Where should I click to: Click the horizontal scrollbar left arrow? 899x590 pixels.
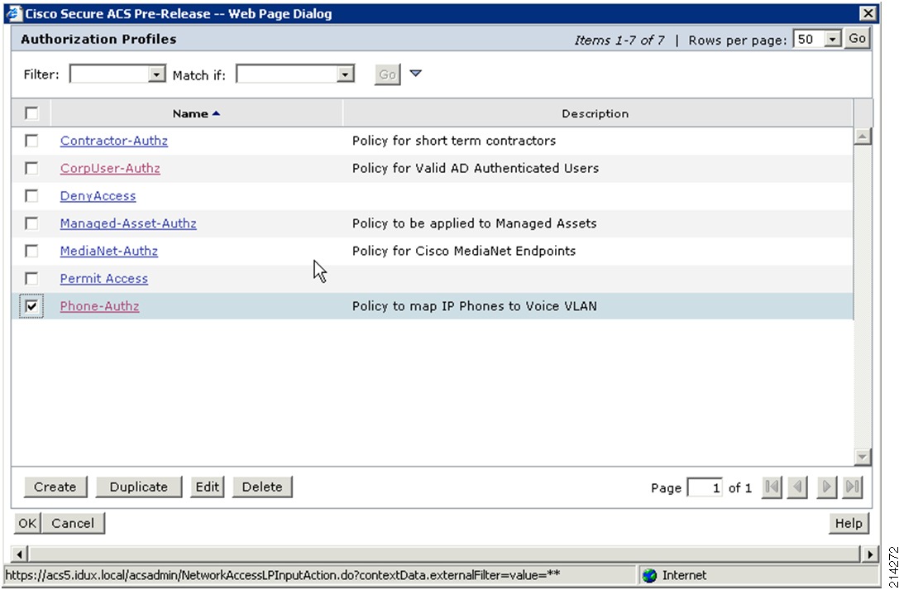click(x=20, y=554)
